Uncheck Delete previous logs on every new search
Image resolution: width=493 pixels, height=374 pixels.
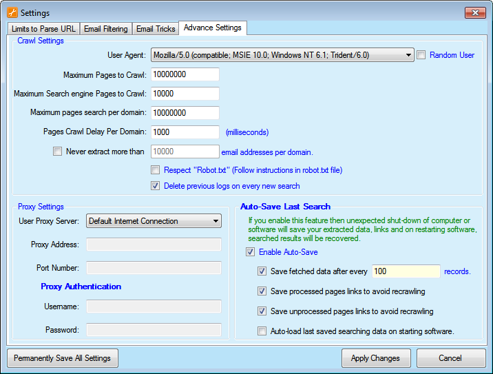pos(156,185)
